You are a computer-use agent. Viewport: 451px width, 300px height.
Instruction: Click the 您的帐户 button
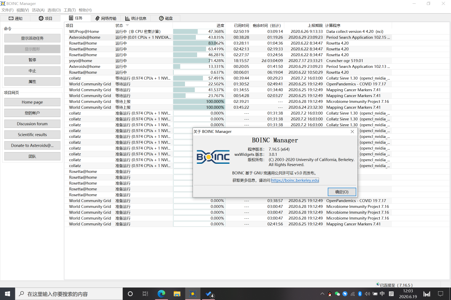point(32,113)
